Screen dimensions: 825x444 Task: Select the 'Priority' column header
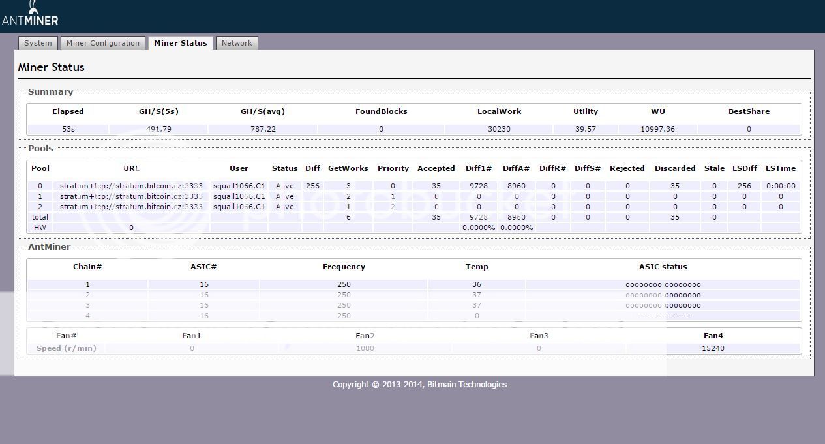pyautogui.click(x=393, y=168)
